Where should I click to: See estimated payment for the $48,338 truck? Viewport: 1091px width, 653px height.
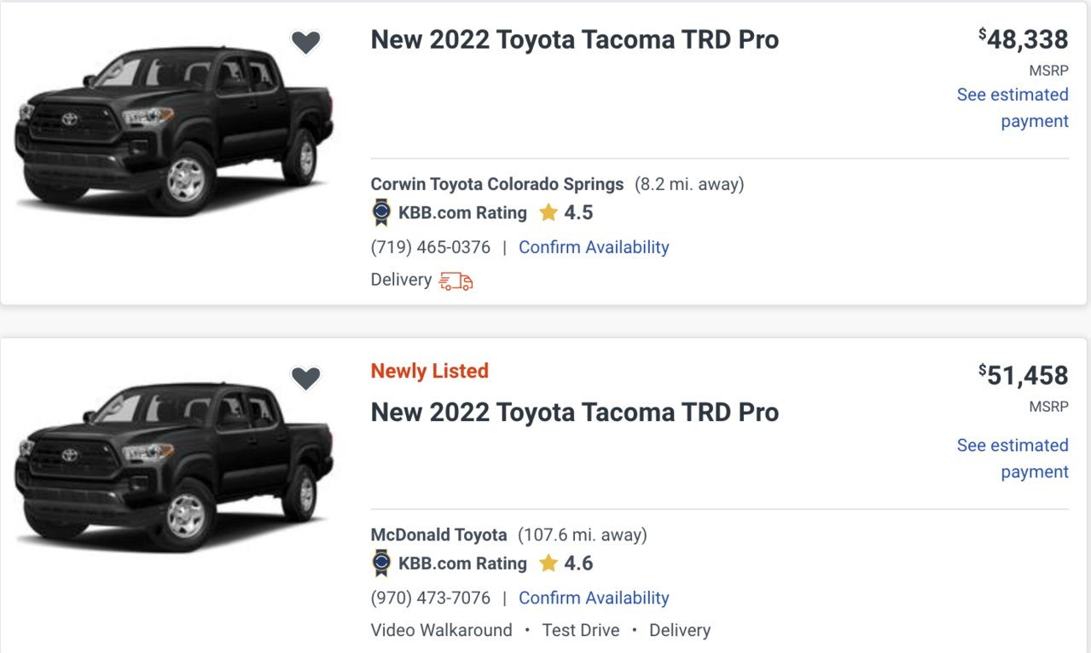pos(1013,107)
